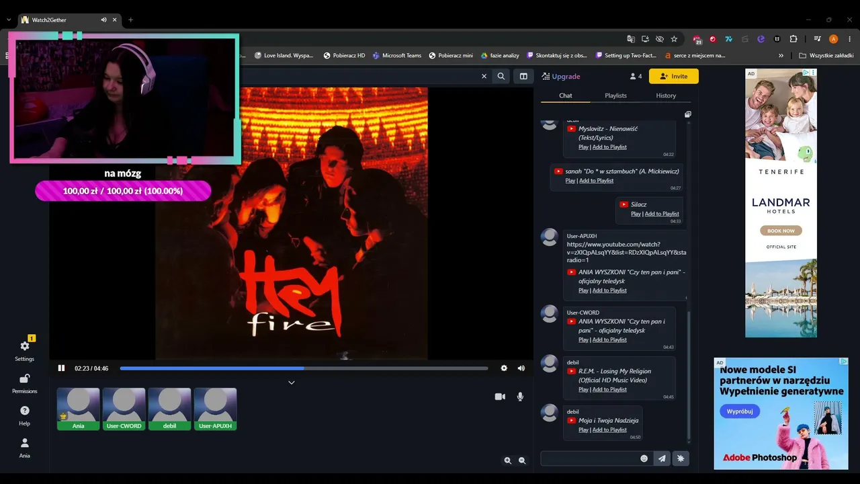
Task: Add the Silacz video to playlist
Action: click(662, 214)
